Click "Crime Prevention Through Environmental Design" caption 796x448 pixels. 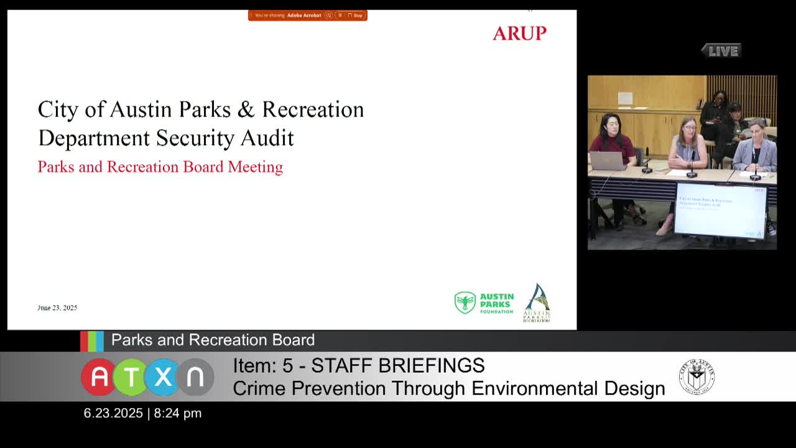pyautogui.click(x=449, y=388)
